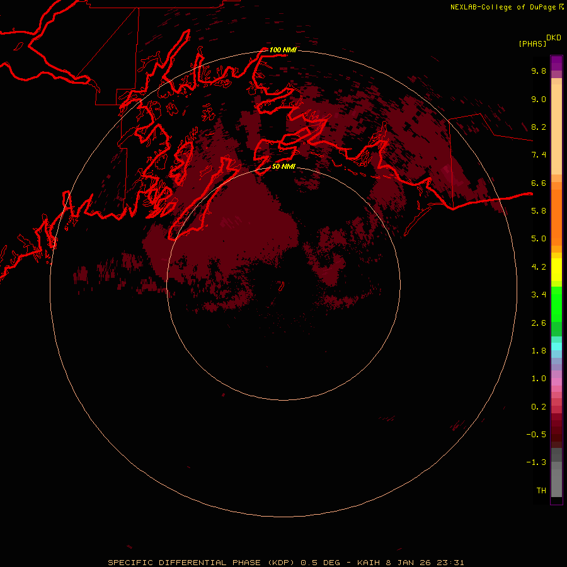The height and width of the screenshot is (567, 567).
Task: Click the 9.0 value on the color scale
Action: click(x=539, y=99)
